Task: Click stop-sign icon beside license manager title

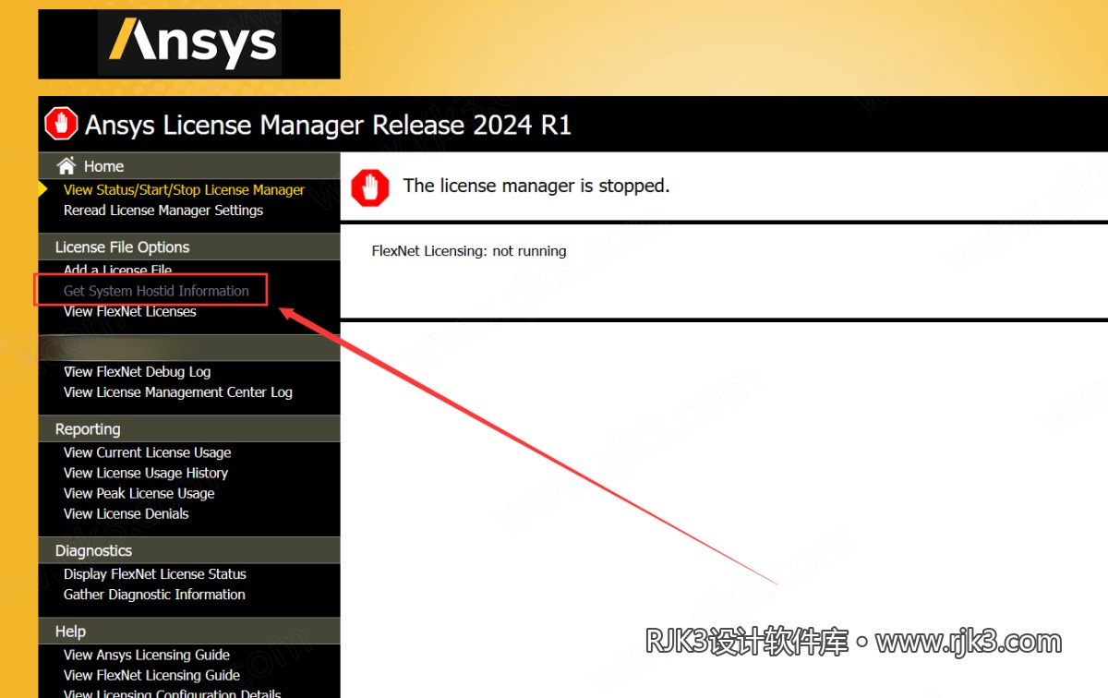Action: (x=62, y=124)
